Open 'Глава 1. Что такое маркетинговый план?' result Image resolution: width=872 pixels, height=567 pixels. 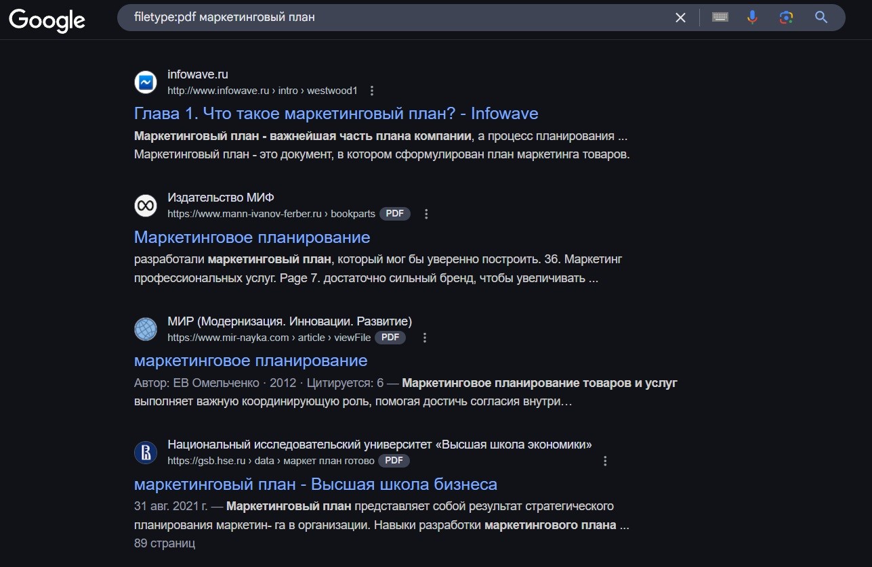336,113
